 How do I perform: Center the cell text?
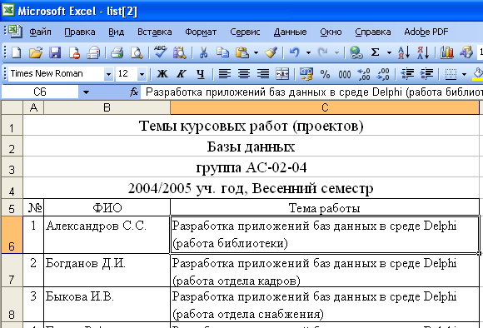coord(244,74)
